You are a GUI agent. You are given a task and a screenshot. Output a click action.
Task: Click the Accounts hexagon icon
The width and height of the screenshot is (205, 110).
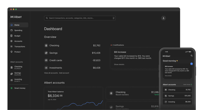pyautogui.click(x=11, y=41)
